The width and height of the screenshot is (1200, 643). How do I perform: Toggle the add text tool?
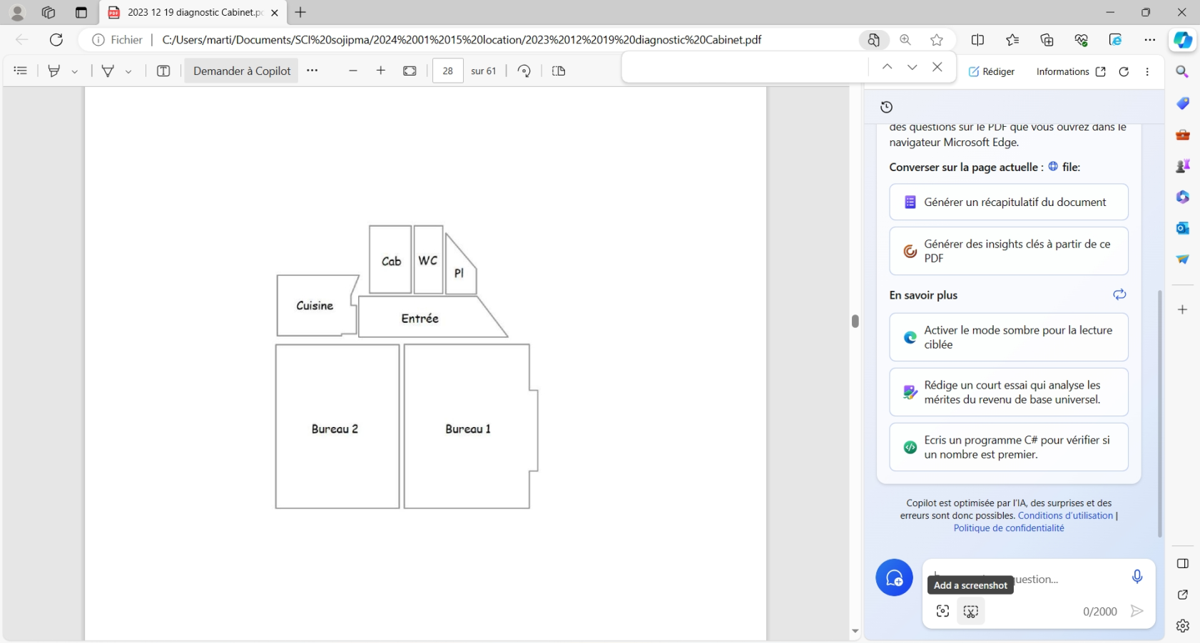pyautogui.click(x=163, y=71)
